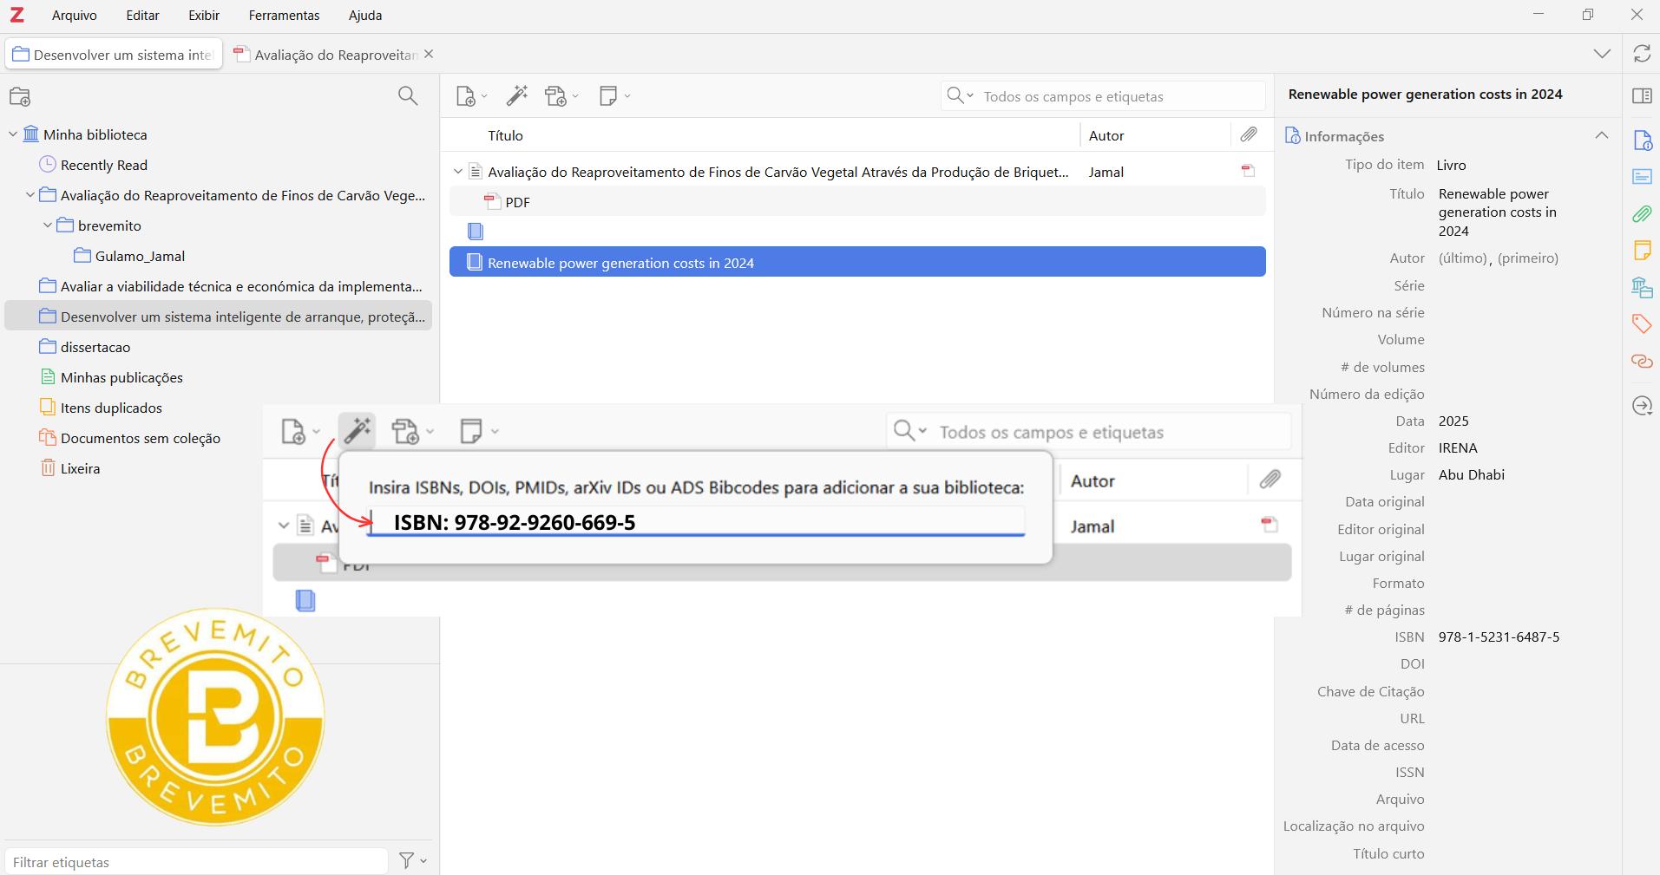This screenshot has width=1660, height=875.
Task: Edit the author (último) name field
Action: pos(1462,258)
